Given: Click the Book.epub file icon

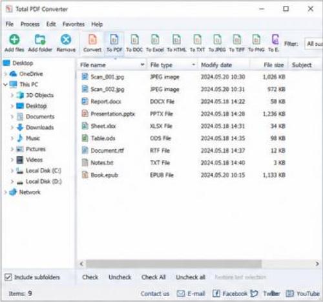Looking at the screenshot, I should click(85, 175).
